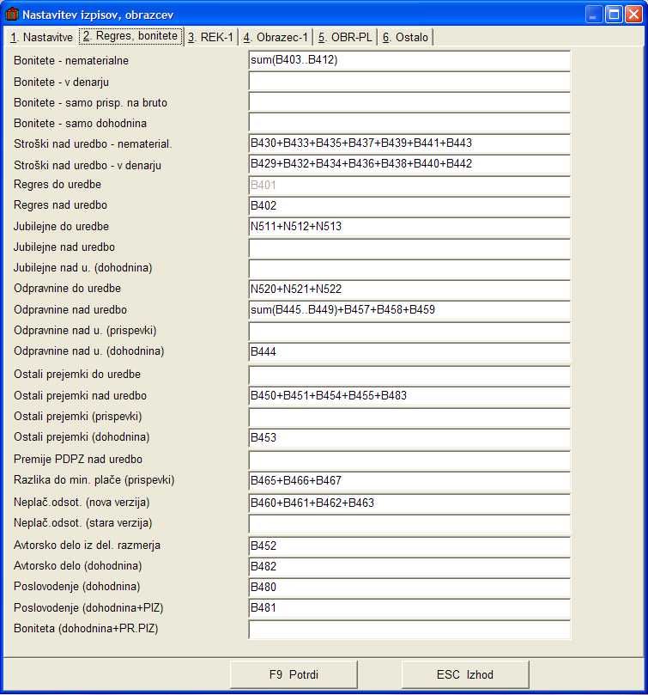Select the Jubilejne do uredbe field
Viewport: 648px width, 695px height.
click(409, 227)
